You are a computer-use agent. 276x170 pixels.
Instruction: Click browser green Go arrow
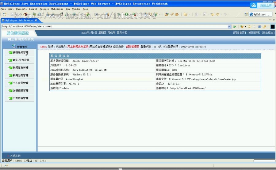235,27
